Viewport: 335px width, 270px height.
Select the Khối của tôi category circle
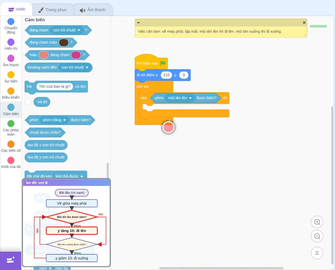coord(11,160)
